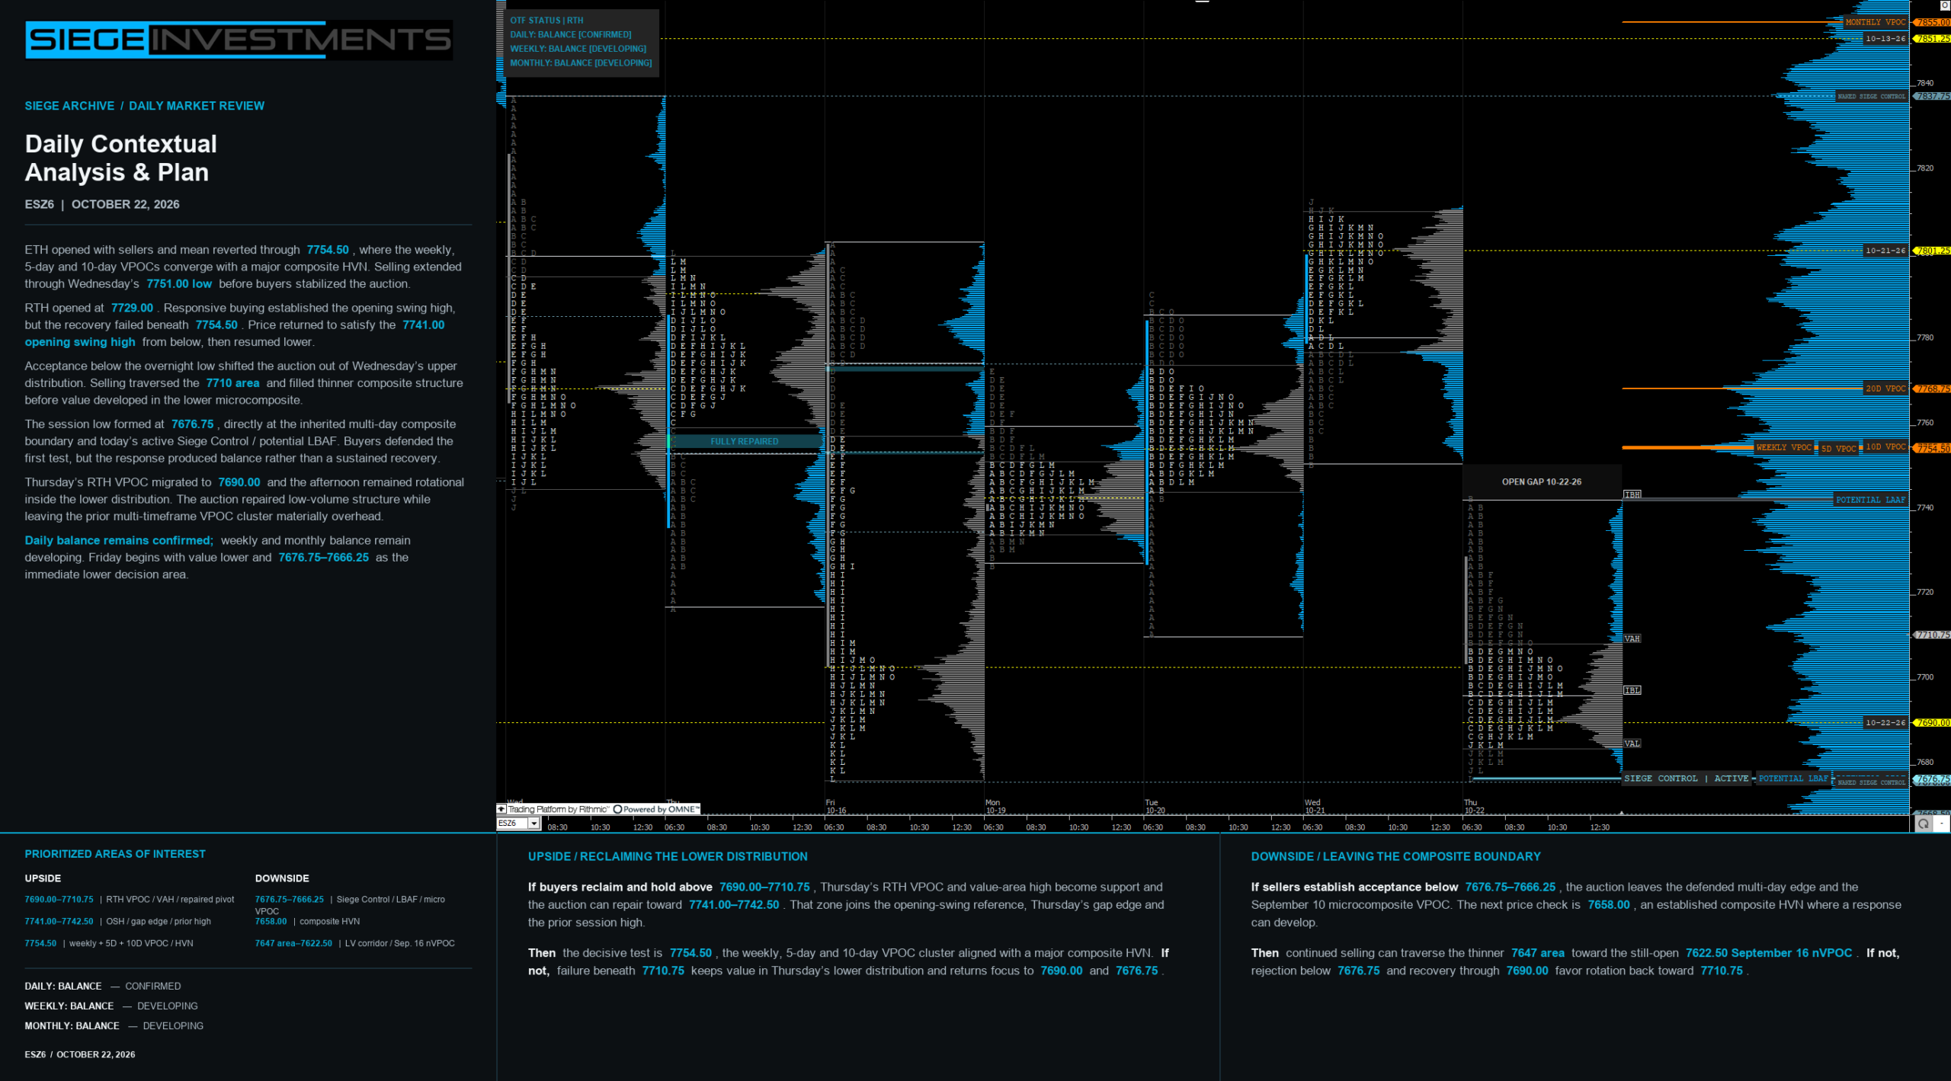Screen dimensions: 1951x1081
Task: Open the SIEGE ARCHIVE breadcrumb link
Action: point(69,106)
